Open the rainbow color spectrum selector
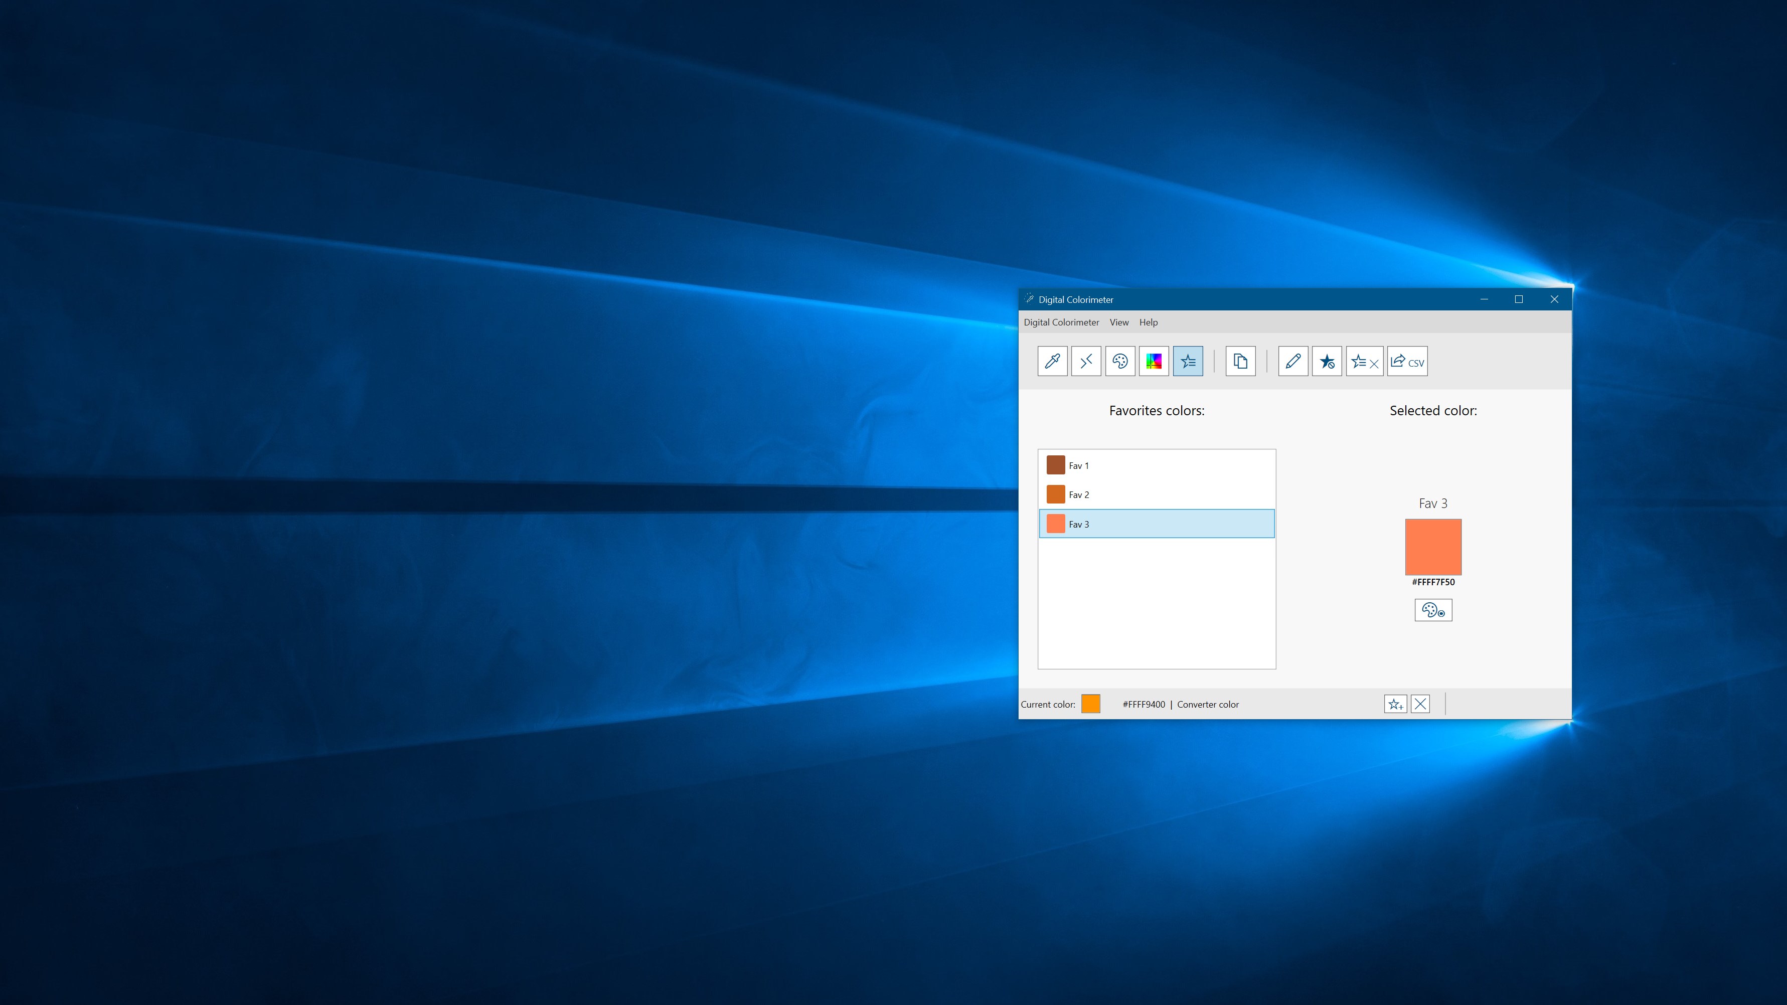Image resolution: width=1787 pixels, height=1005 pixels. 1154,362
